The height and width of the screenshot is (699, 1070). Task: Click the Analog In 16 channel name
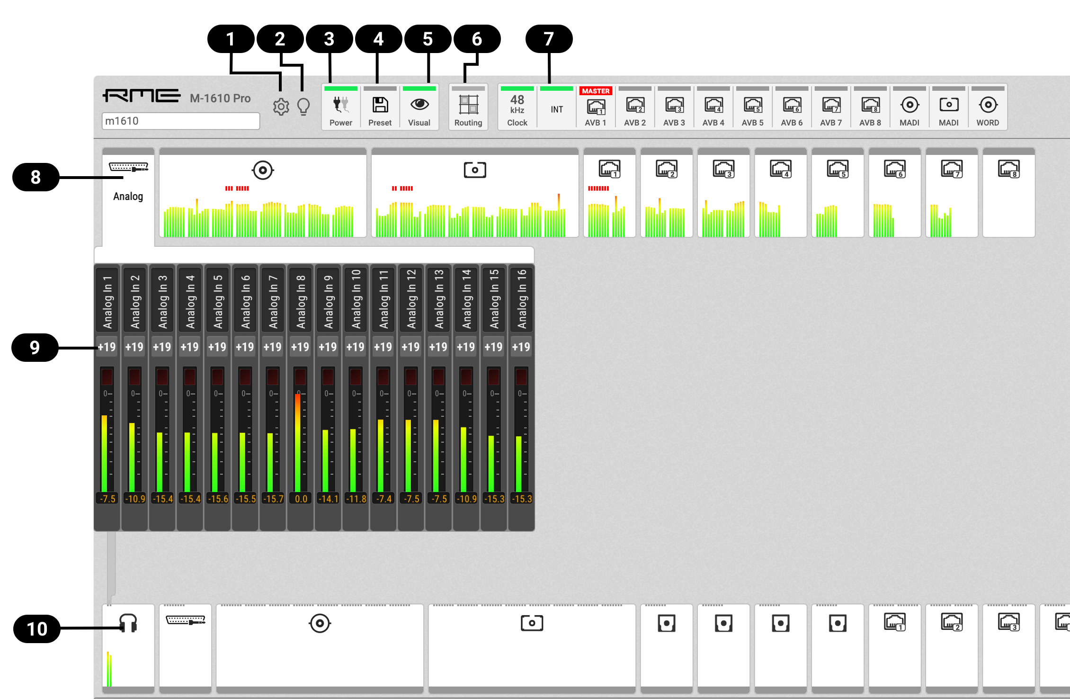click(x=522, y=299)
